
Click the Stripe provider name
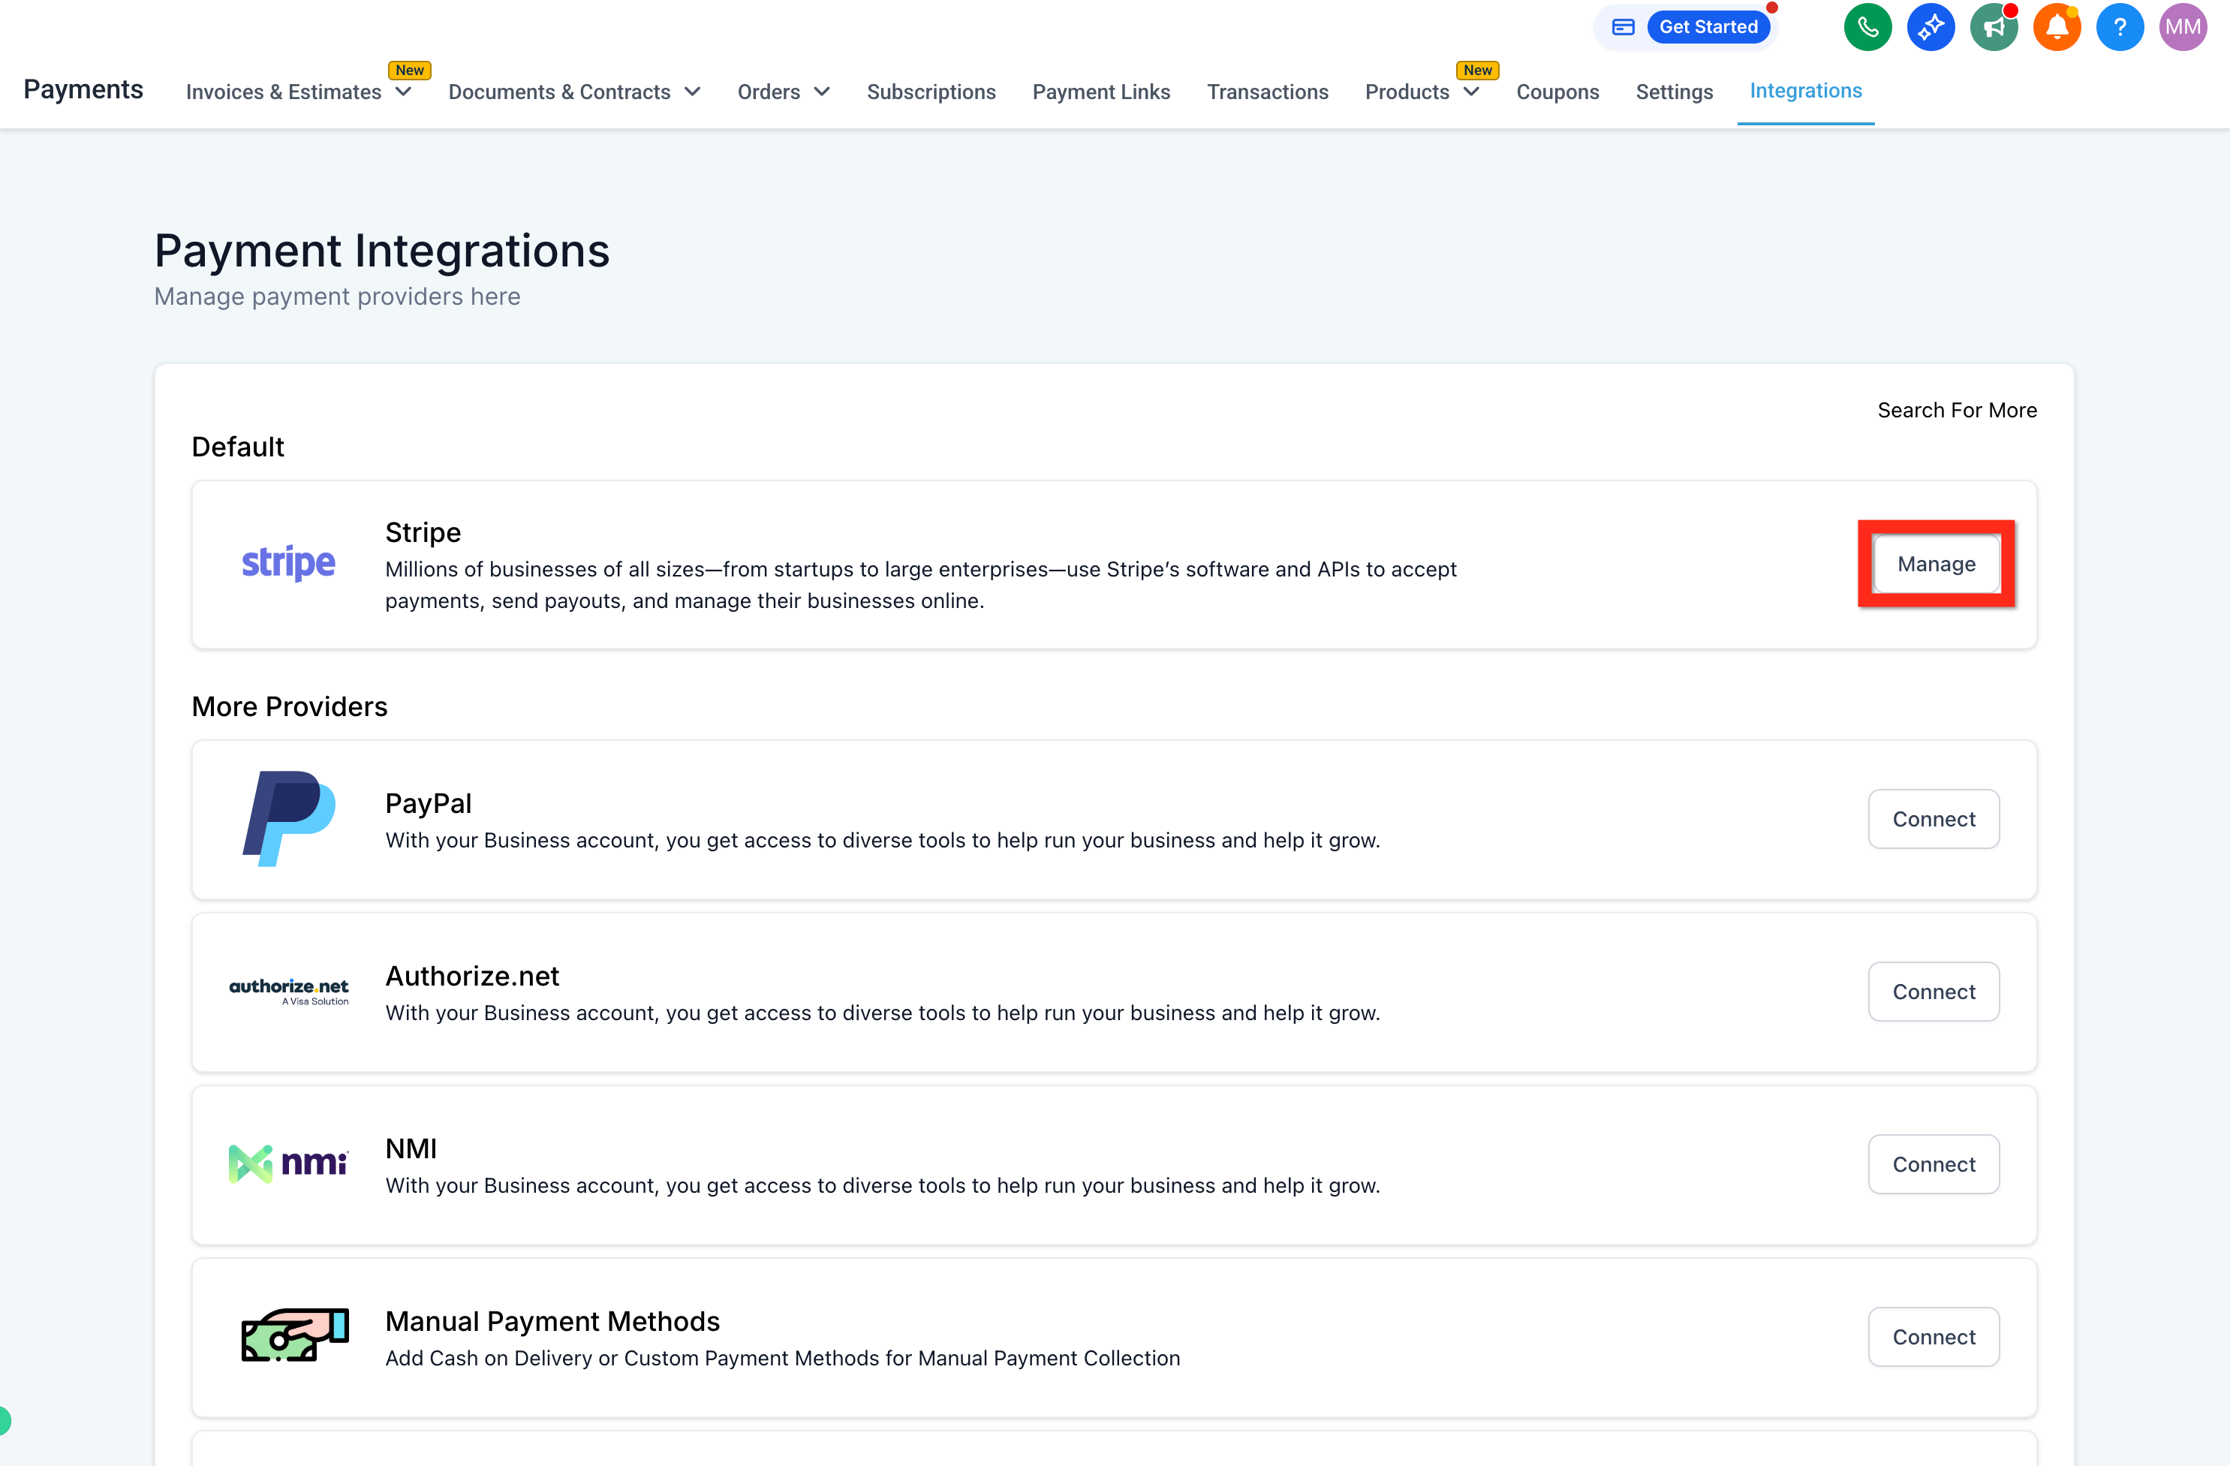[423, 532]
